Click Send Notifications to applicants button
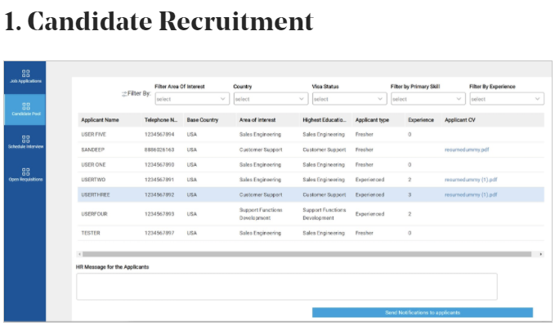The height and width of the screenshot is (326, 555). 423,313
